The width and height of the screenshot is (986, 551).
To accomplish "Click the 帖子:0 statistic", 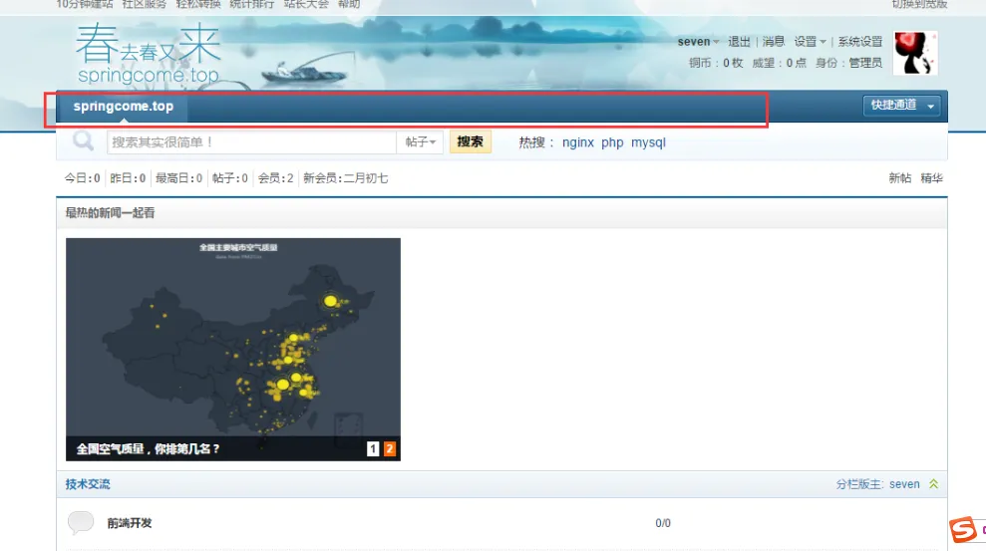I will (229, 178).
